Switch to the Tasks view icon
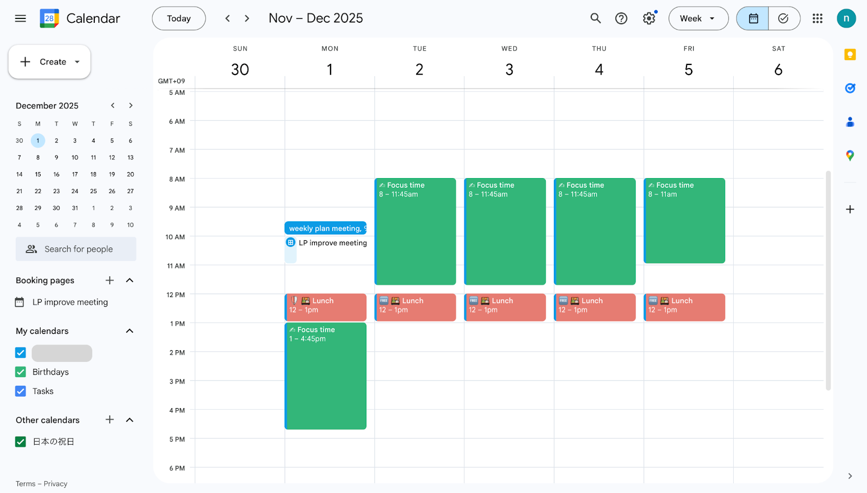This screenshot has height=493, width=867. pos(784,18)
